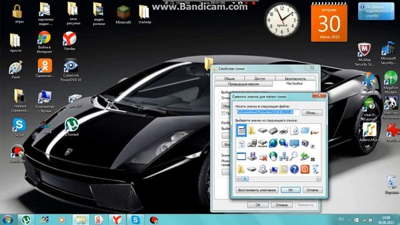Click Отмена in the Свойства properties window
The height and width of the screenshot is (225, 400).
(282, 205)
